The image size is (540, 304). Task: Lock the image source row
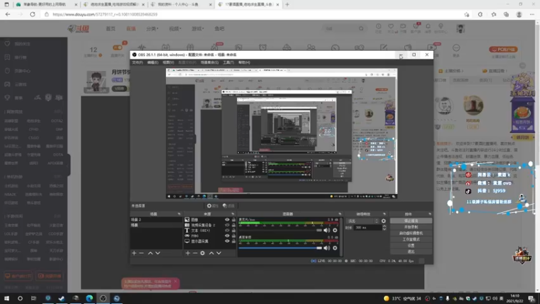tap(234, 220)
